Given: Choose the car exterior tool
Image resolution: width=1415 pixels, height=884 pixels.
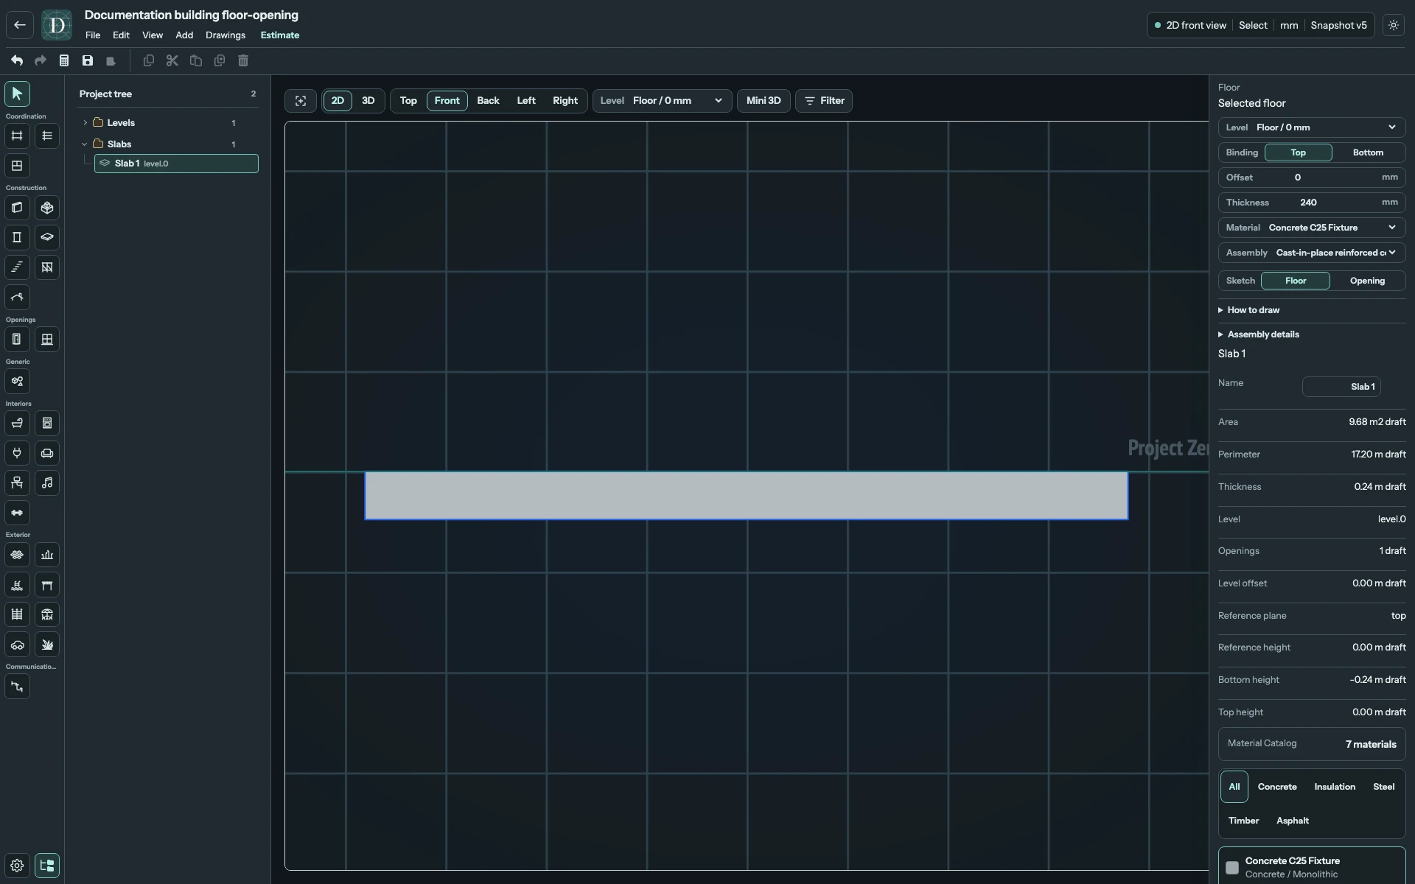Looking at the screenshot, I should (17, 645).
